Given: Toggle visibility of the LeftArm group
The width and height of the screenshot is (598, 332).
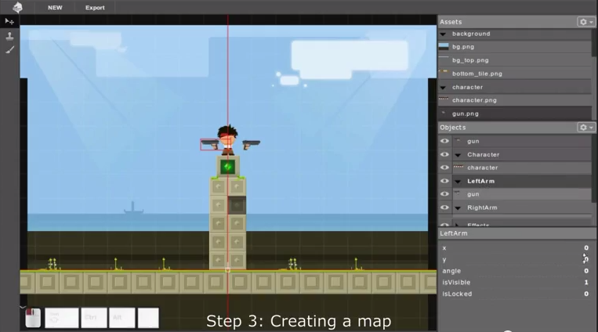Looking at the screenshot, I should (x=444, y=181).
